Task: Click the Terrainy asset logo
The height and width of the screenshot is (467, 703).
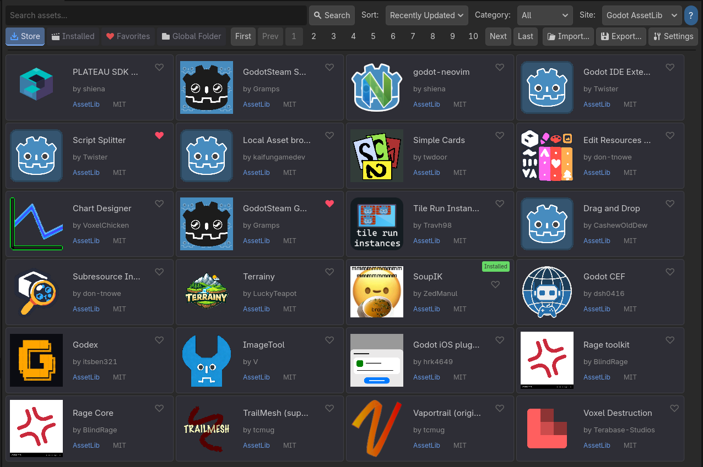Action: point(207,292)
